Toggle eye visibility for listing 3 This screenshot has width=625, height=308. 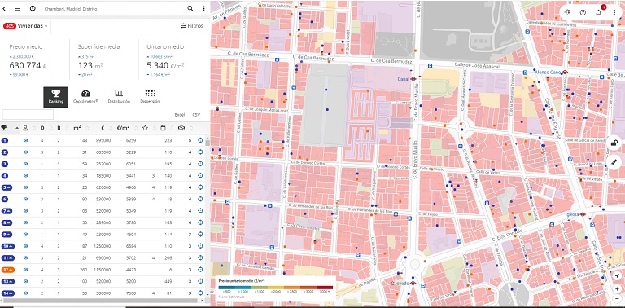point(26,164)
